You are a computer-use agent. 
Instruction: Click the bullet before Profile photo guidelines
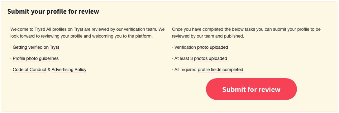(11, 59)
